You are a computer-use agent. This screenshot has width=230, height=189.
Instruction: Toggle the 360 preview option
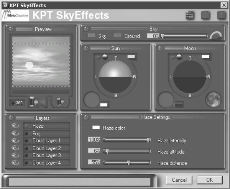tap(17, 103)
